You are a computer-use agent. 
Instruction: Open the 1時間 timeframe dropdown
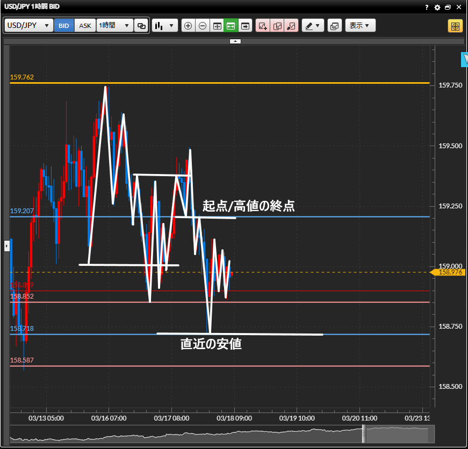point(114,25)
